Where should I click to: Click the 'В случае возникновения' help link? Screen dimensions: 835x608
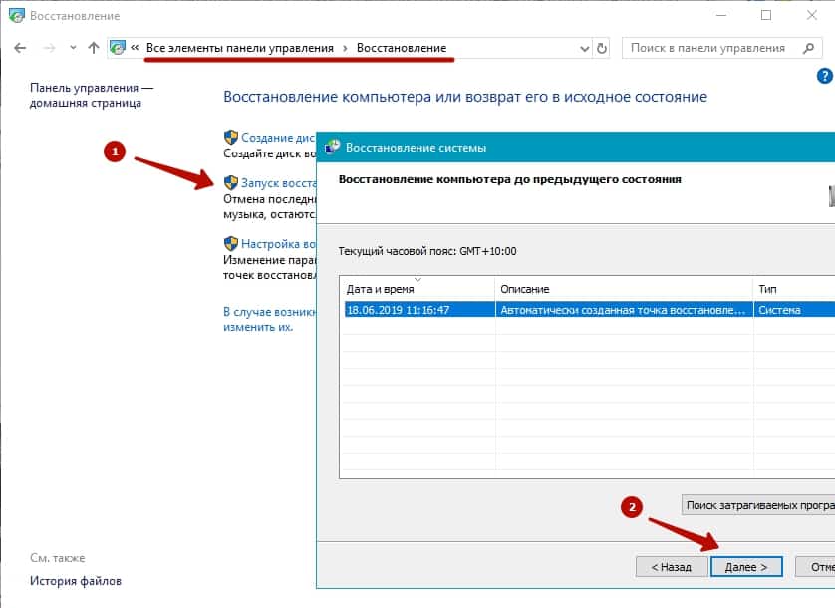tap(269, 319)
